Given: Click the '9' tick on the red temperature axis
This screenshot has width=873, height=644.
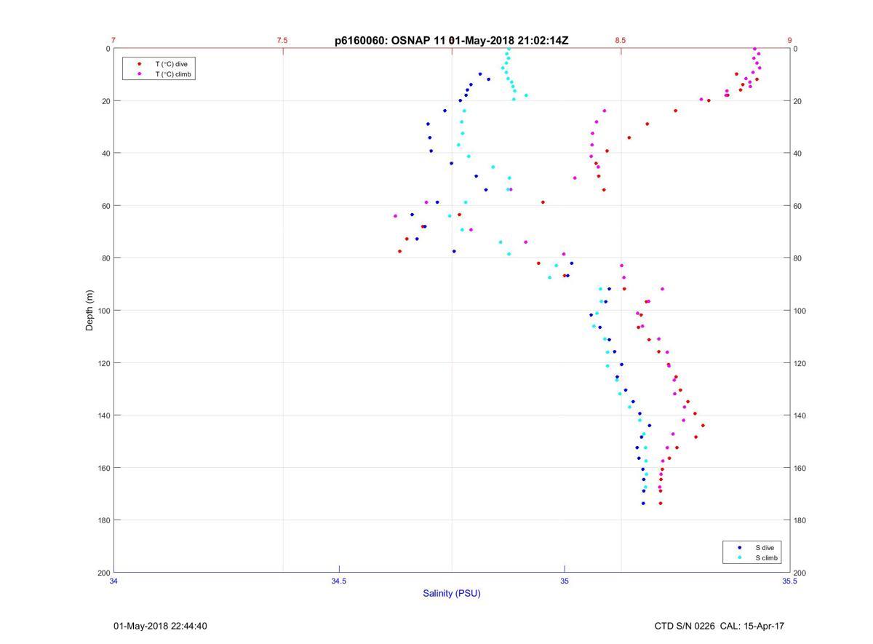Looking at the screenshot, I should 789,41.
